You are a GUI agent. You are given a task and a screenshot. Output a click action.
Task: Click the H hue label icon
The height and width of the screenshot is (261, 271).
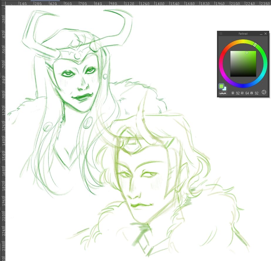coord(233,93)
